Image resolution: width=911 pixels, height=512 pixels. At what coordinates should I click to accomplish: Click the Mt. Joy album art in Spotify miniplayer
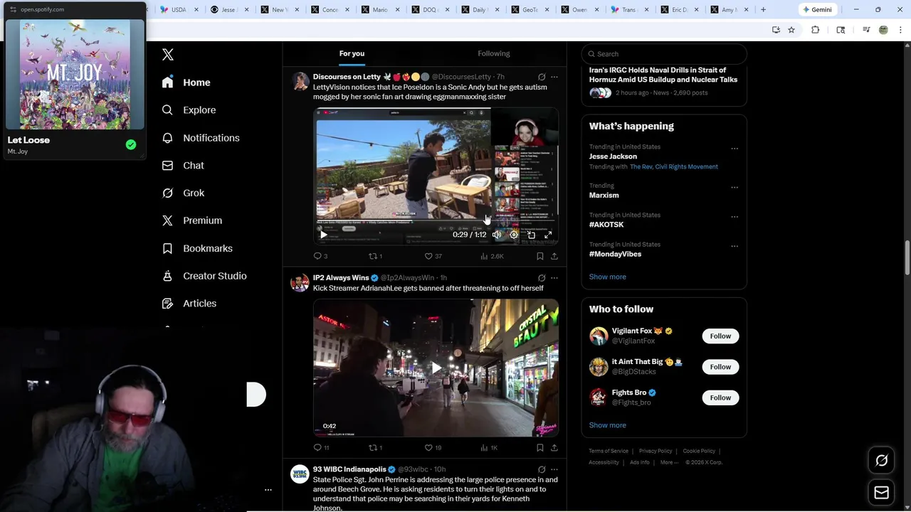pyautogui.click(x=75, y=74)
